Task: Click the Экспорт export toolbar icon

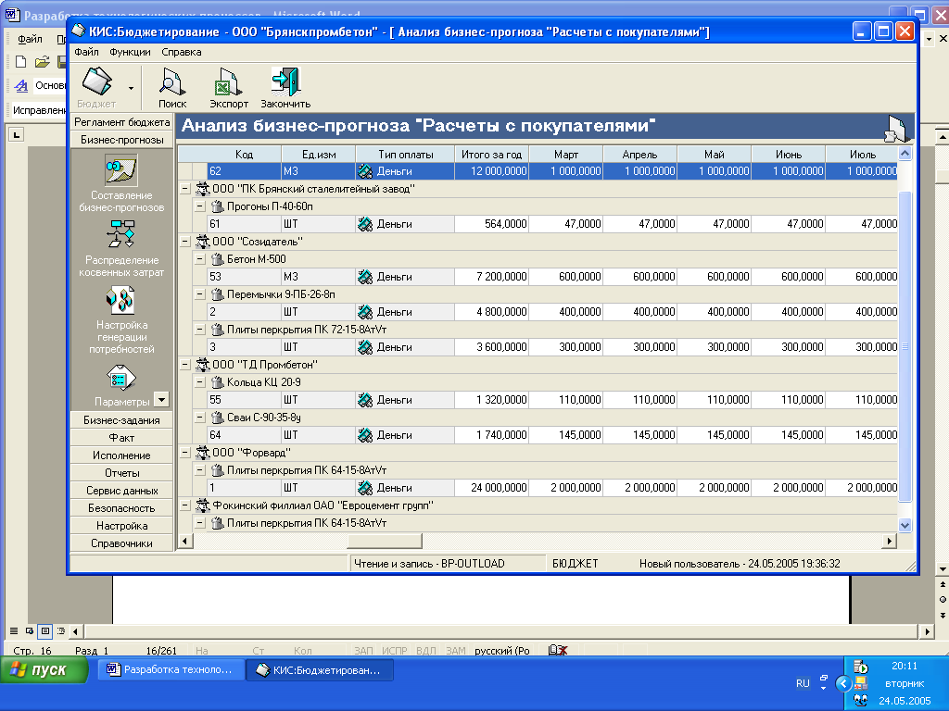Action: click(228, 87)
